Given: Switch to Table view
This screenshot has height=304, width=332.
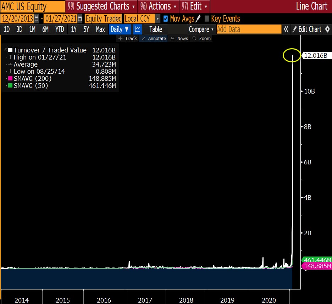Looking at the screenshot, I should click(156, 29).
